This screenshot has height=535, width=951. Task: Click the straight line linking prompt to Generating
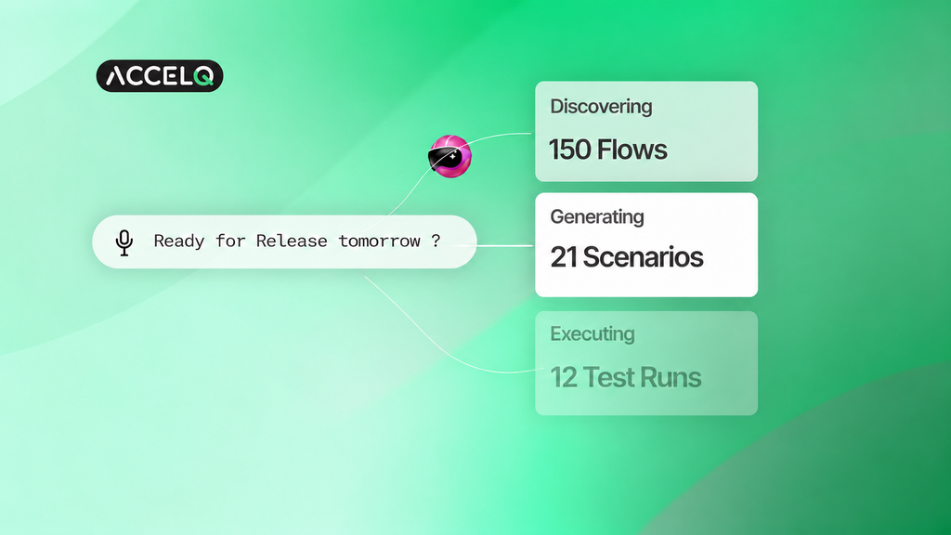(504, 245)
